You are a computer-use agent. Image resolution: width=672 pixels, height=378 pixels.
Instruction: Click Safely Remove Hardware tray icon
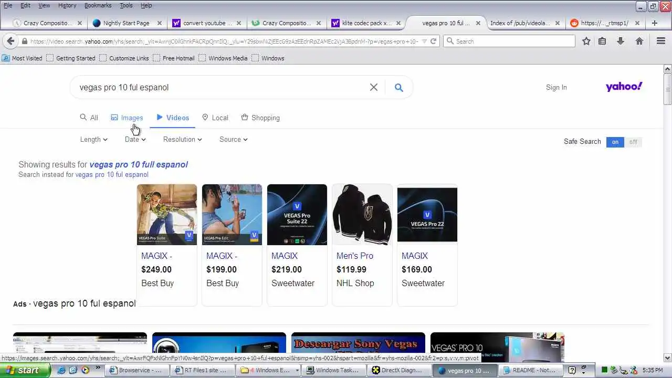pyautogui.click(x=614, y=370)
